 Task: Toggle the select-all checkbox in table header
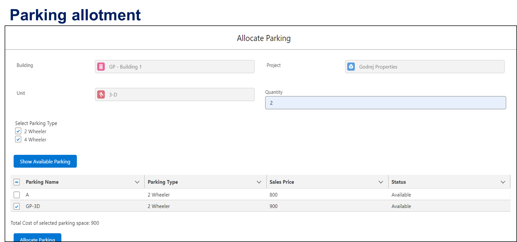(x=17, y=182)
